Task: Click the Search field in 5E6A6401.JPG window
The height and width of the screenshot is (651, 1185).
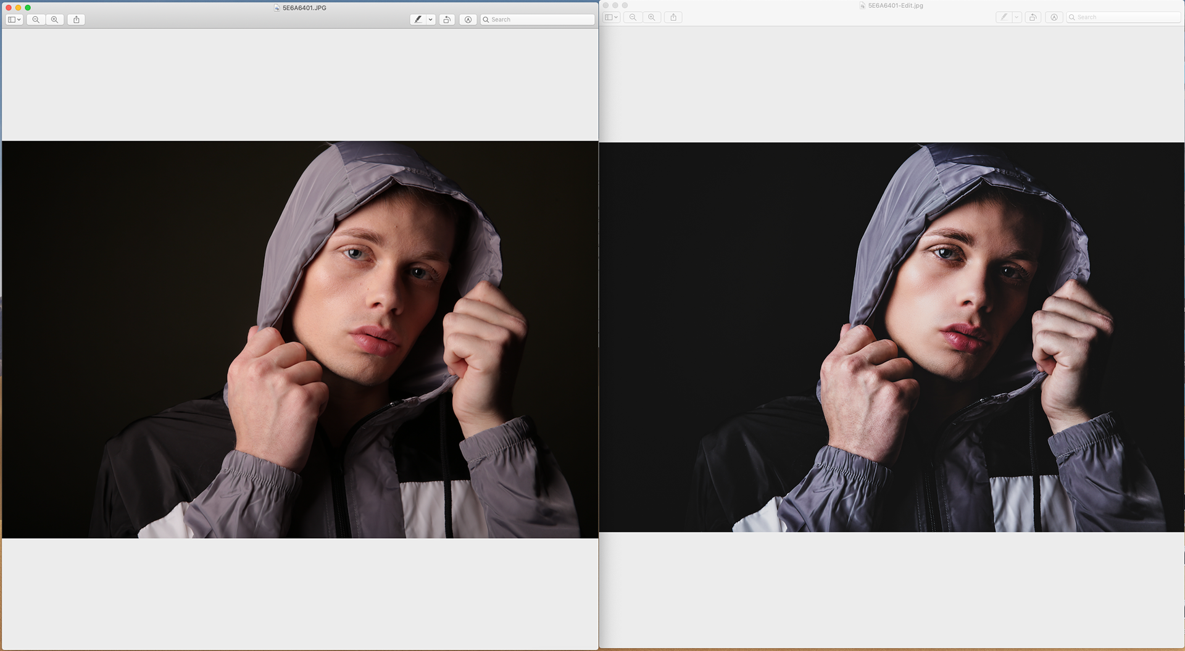Action: (538, 20)
